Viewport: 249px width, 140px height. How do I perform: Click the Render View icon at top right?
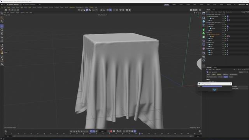[191, 10]
